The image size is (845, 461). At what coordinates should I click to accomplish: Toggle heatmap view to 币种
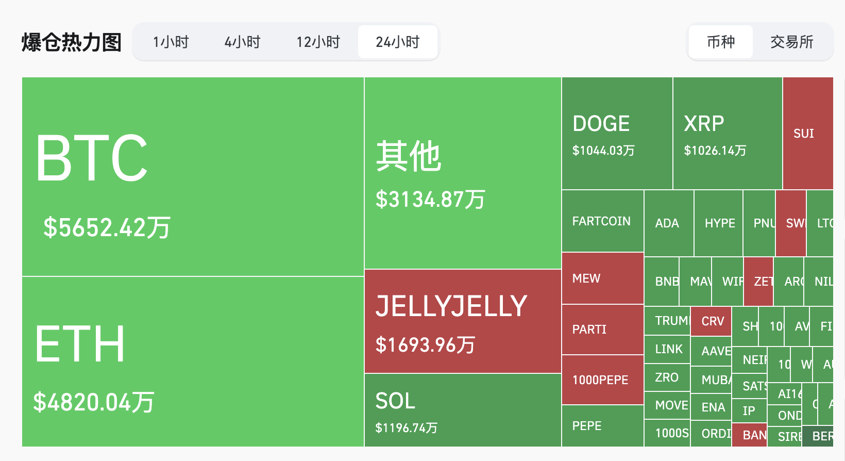(721, 42)
